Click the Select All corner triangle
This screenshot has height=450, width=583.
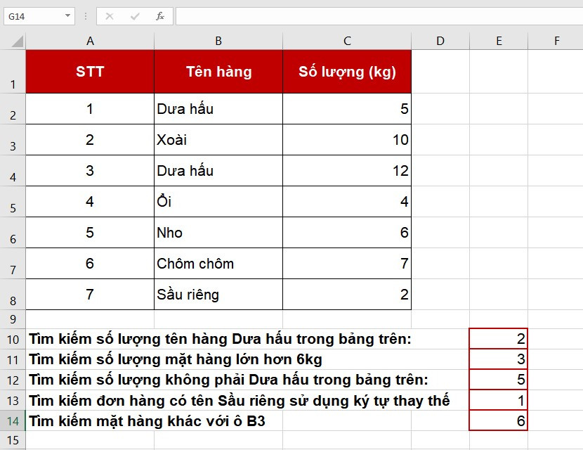17,41
